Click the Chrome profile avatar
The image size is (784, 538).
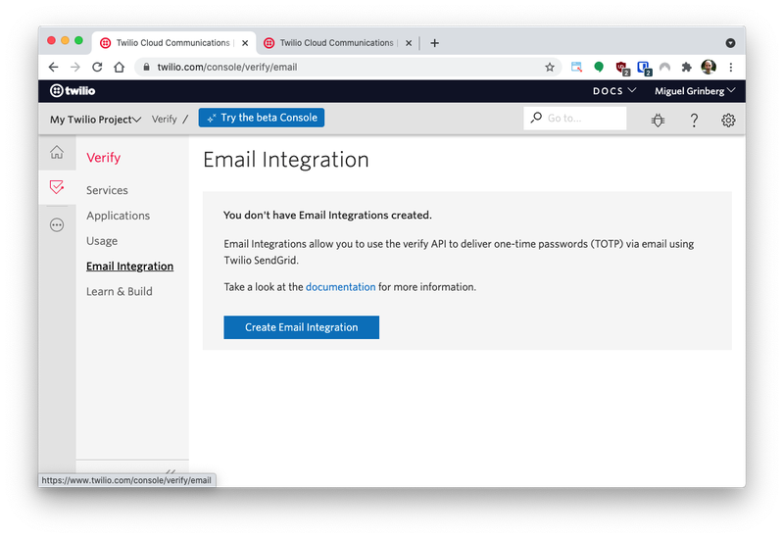pyautogui.click(x=709, y=67)
